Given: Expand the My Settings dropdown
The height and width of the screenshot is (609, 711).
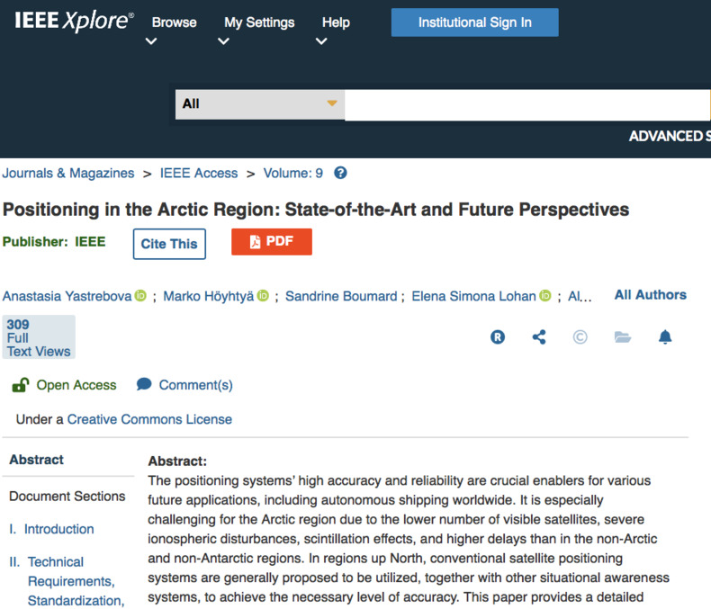Looking at the screenshot, I should 223,41.
